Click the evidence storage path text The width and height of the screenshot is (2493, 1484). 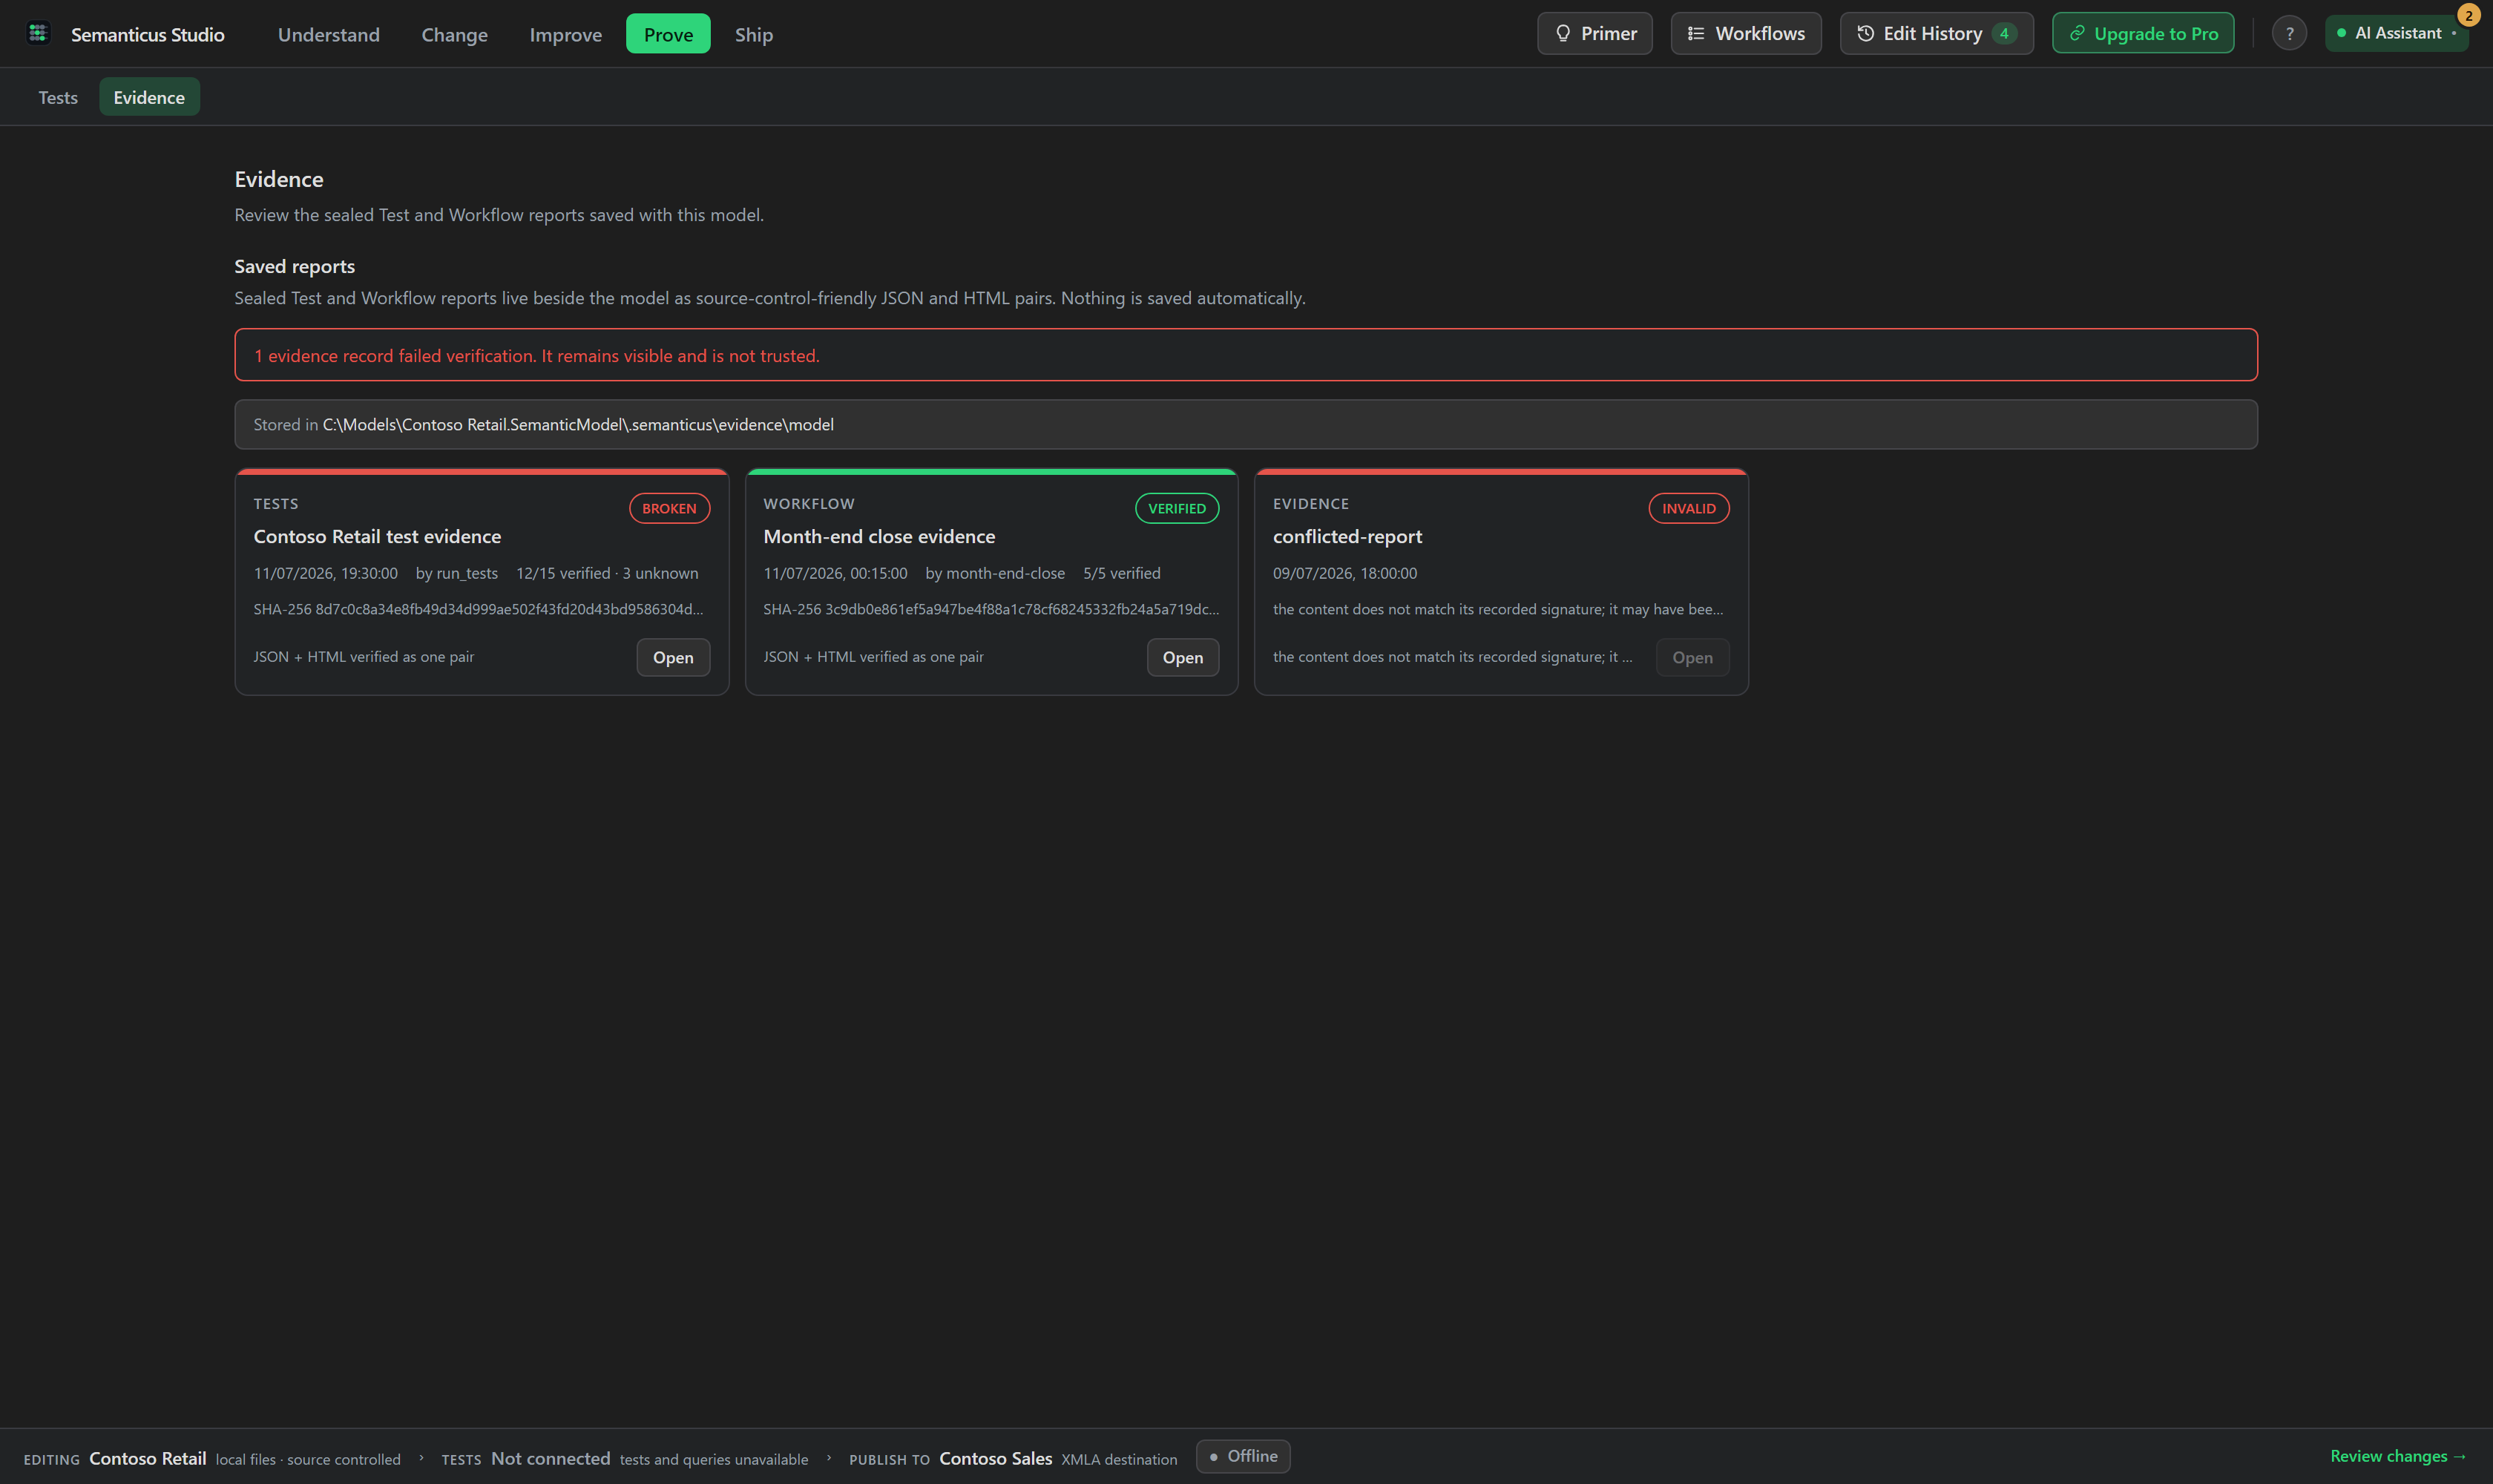tap(578, 424)
